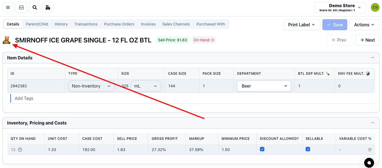Open the Department dropdown showing Beer
Viewport: 382px width, 168px height.
tap(264, 86)
